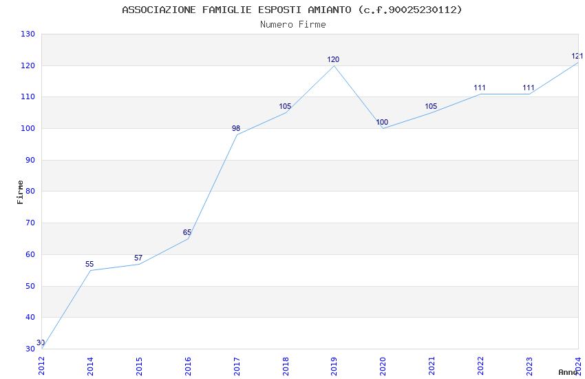This screenshot has width=585, height=379.
Task: Click x-axis year 2021
Action: pyautogui.click(x=432, y=366)
